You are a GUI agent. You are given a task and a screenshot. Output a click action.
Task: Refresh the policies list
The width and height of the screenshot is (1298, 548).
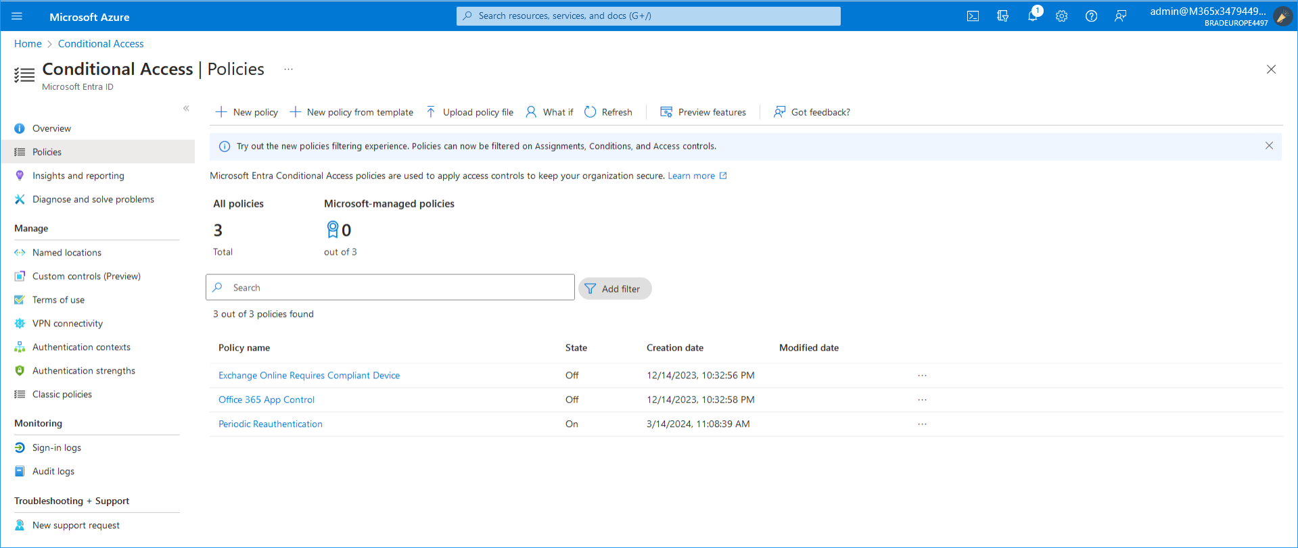[x=608, y=112]
